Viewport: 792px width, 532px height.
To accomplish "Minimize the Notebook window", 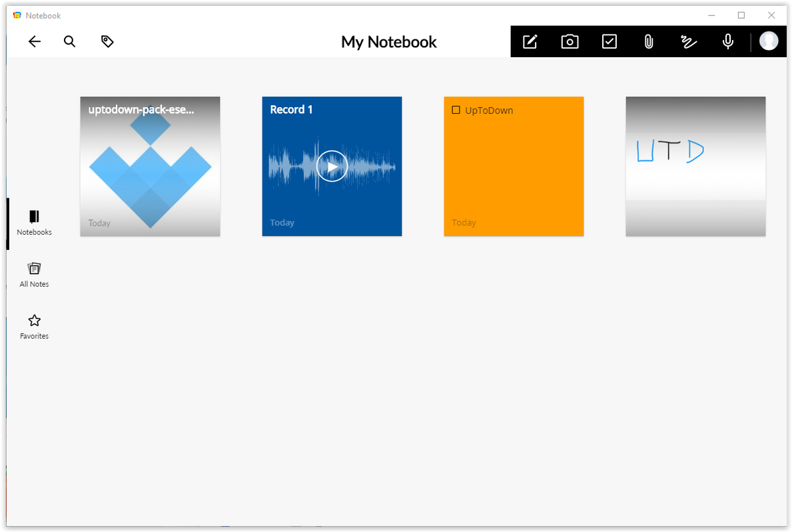I will pyautogui.click(x=711, y=16).
